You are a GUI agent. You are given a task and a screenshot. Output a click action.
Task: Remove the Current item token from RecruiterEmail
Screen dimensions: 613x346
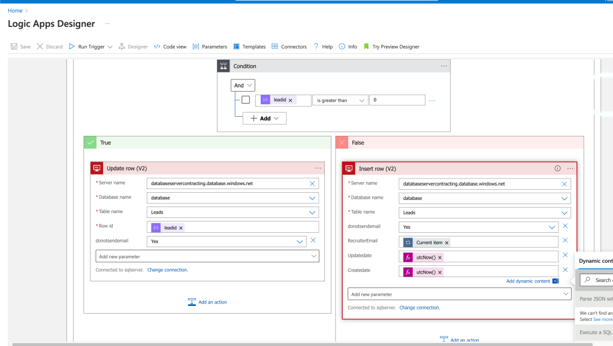447,243
